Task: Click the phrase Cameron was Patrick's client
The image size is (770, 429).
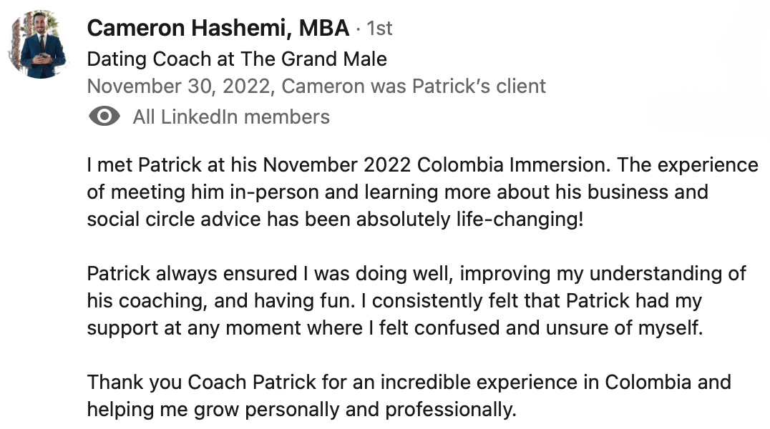Action: [414, 87]
